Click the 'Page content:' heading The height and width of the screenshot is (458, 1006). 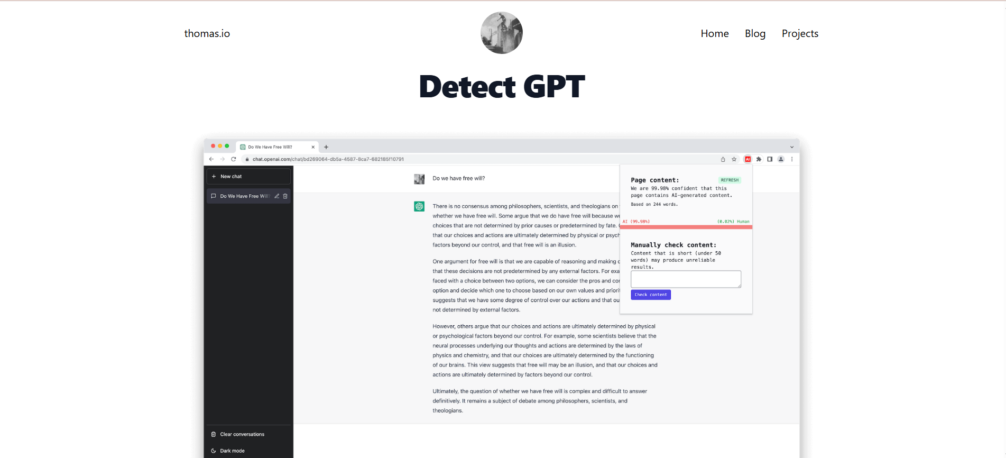pos(654,180)
